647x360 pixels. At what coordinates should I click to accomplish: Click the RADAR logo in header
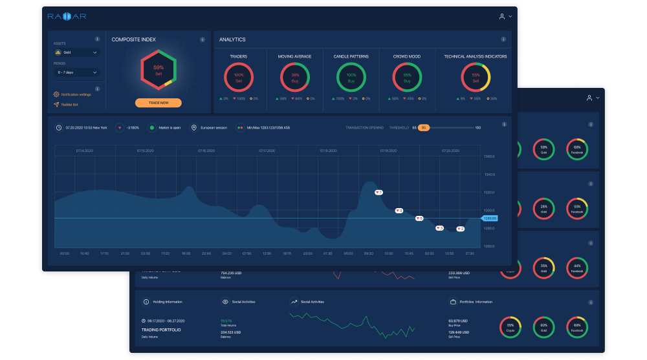(x=67, y=16)
